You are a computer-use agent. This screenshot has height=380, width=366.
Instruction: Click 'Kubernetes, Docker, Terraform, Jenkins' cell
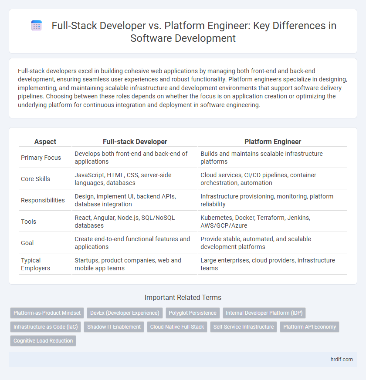(273, 222)
